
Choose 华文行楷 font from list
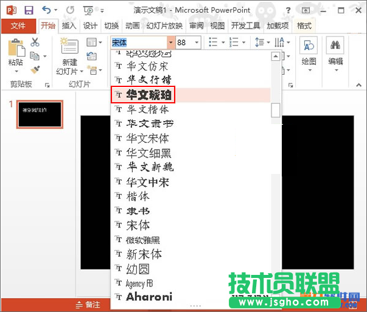click(x=190, y=80)
